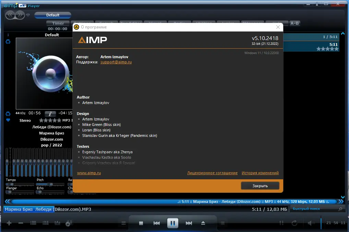The width and height of the screenshot is (349, 232).
Task: Click the playlist lines icon right of eject
Action: tap(222, 223)
